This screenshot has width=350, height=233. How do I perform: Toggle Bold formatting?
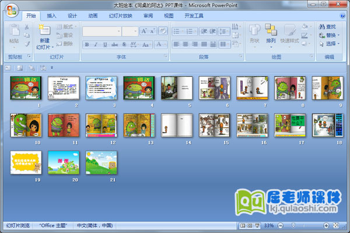coord(87,44)
